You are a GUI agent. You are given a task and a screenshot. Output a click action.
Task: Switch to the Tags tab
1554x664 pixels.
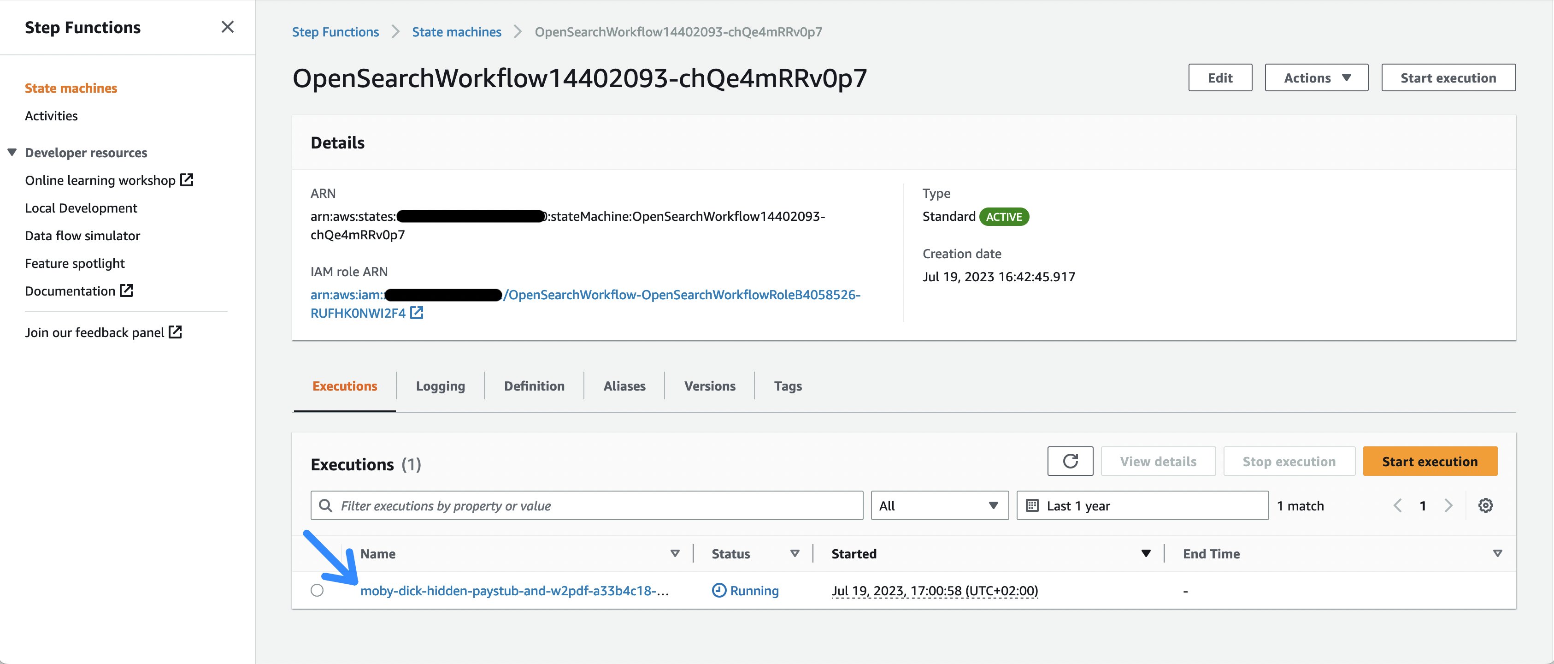[x=788, y=386]
